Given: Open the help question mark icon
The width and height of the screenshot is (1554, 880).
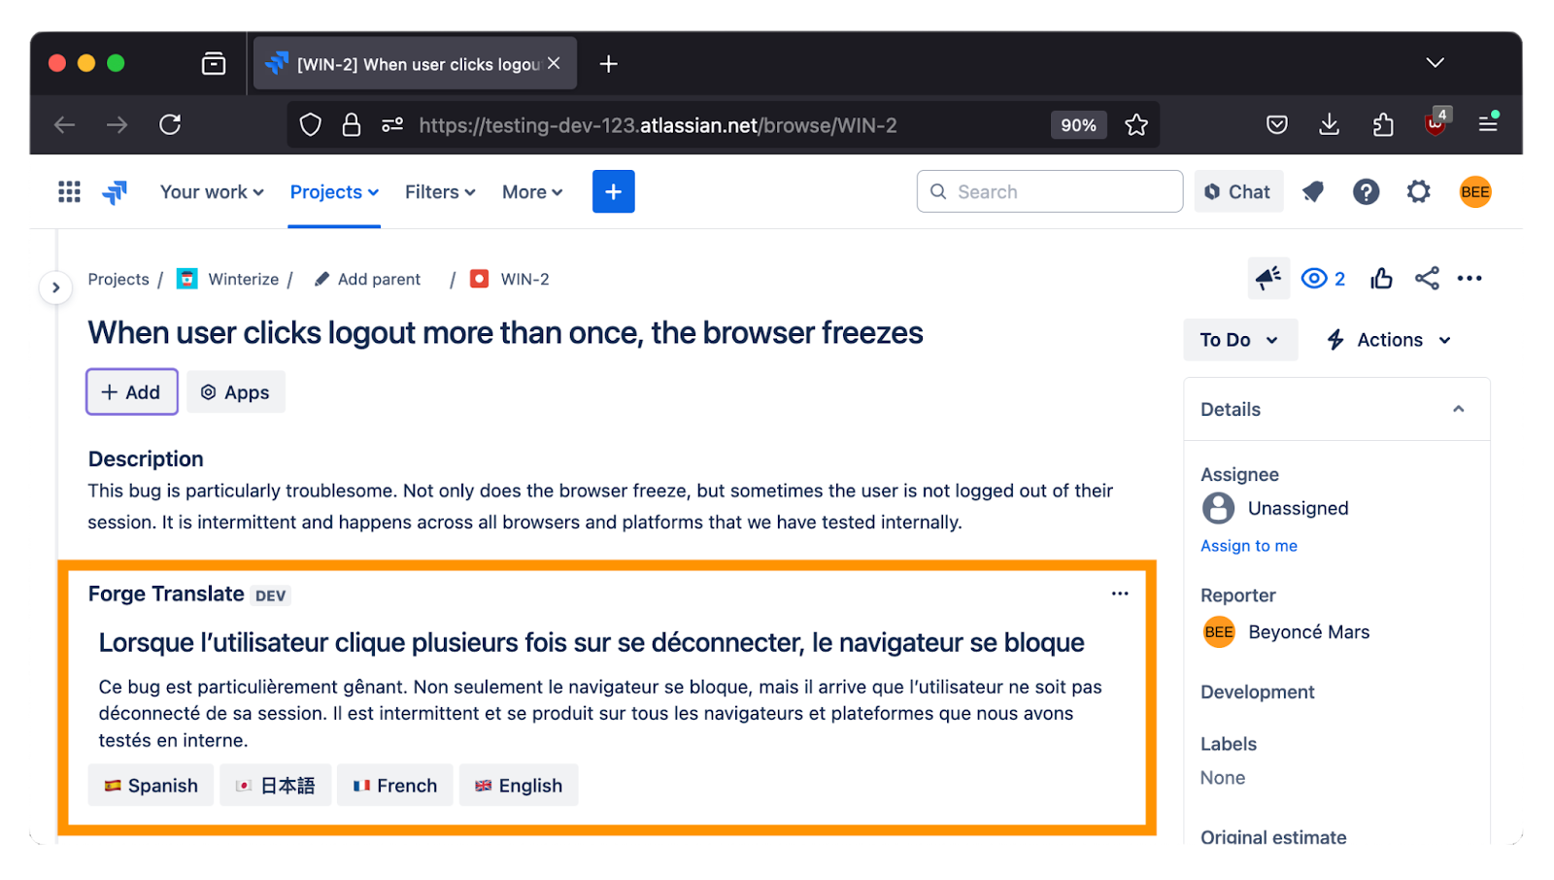Looking at the screenshot, I should [x=1366, y=191].
